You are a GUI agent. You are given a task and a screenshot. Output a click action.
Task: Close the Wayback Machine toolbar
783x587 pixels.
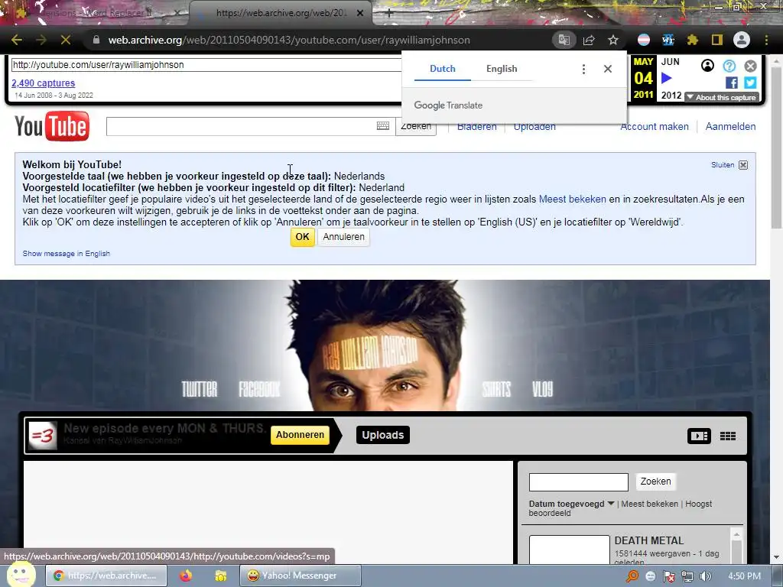(x=751, y=66)
